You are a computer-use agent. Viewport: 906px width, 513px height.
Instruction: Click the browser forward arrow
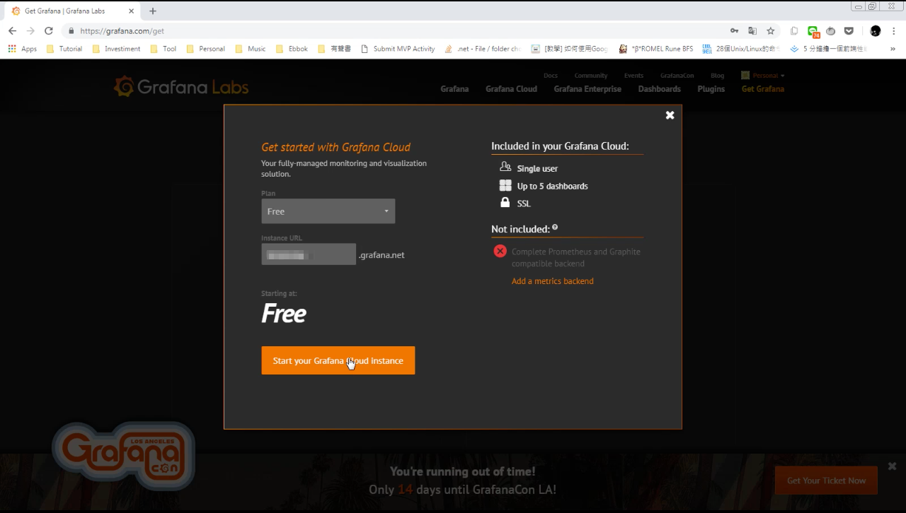(30, 31)
